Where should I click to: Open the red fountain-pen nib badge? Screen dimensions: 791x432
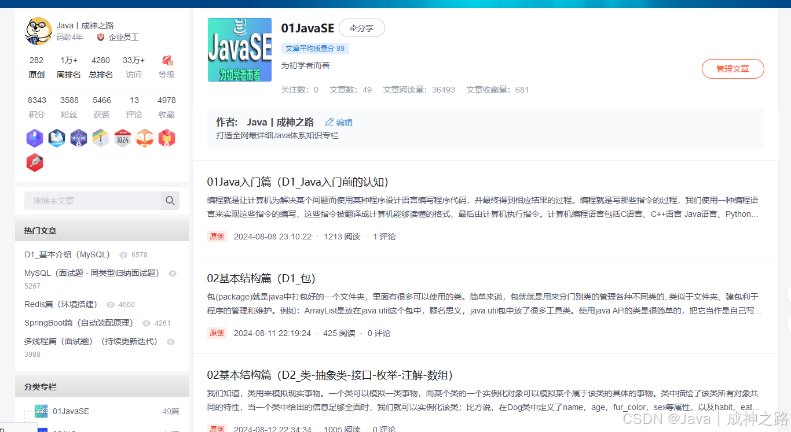35,163
